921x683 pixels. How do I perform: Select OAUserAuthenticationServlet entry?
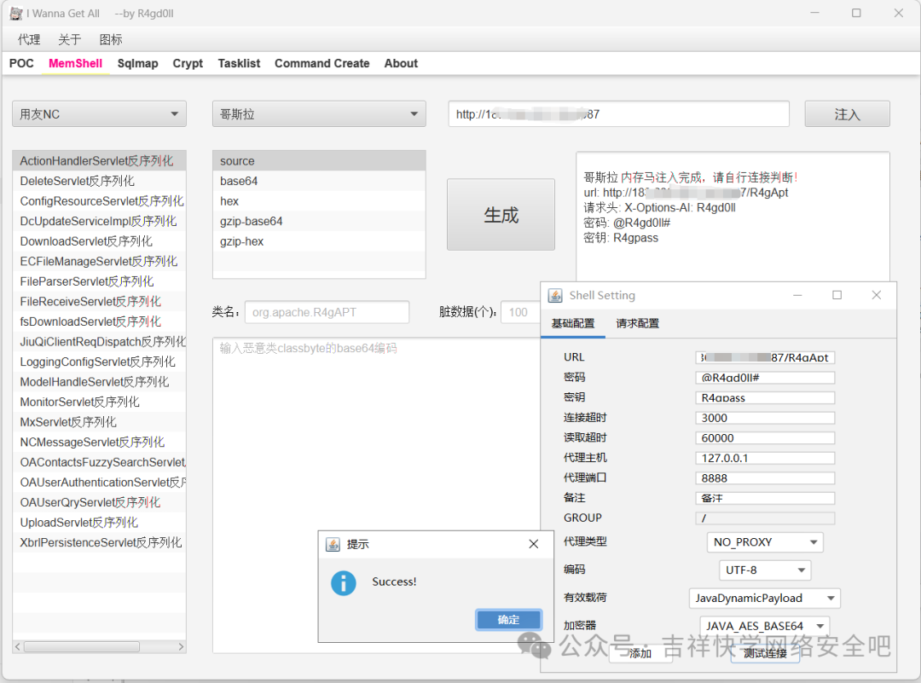click(x=99, y=482)
